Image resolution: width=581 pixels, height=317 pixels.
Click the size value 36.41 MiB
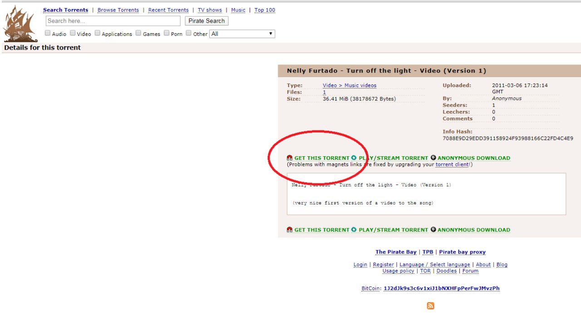tap(359, 99)
